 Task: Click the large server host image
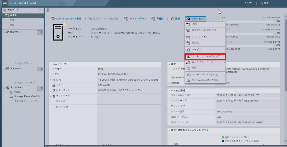tap(58, 32)
